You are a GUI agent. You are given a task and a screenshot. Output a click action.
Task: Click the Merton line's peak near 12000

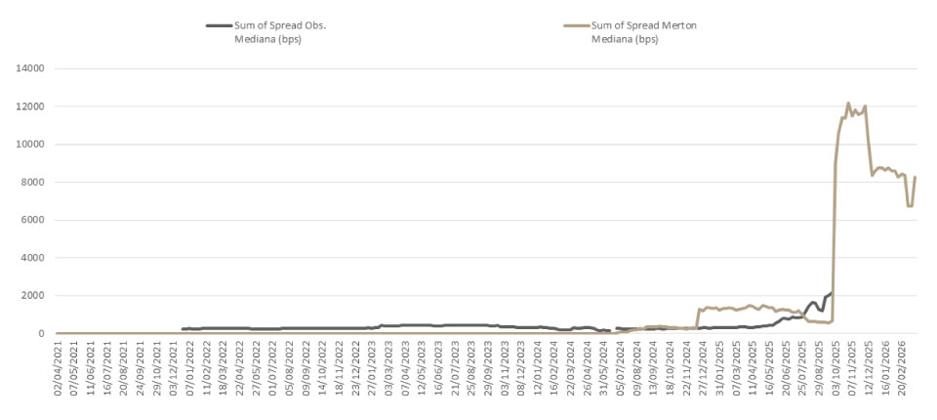click(848, 103)
